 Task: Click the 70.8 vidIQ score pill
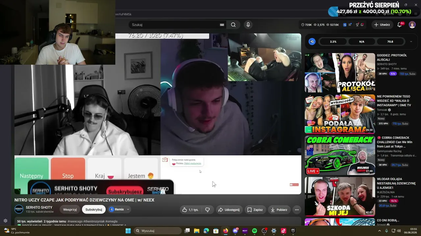pos(390,42)
